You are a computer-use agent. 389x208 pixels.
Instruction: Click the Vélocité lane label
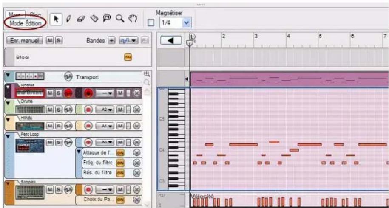click(x=202, y=196)
